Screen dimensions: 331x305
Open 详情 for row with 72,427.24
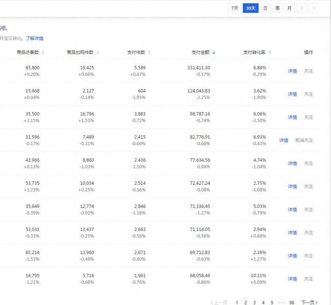(292, 186)
